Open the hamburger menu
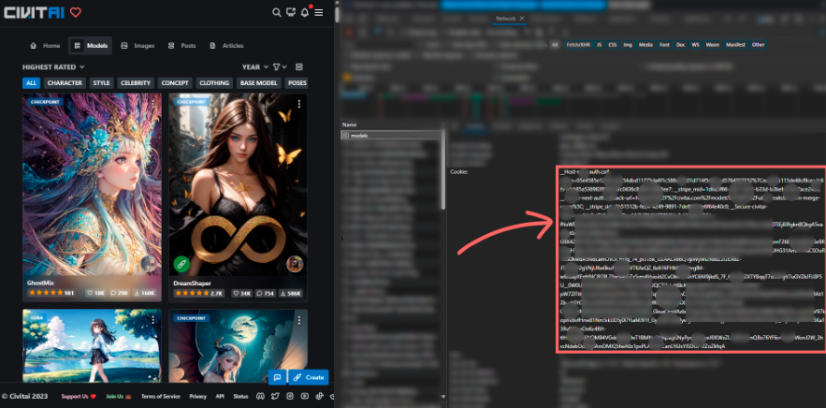Image resolution: width=826 pixels, height=408 pixels. 319,13
